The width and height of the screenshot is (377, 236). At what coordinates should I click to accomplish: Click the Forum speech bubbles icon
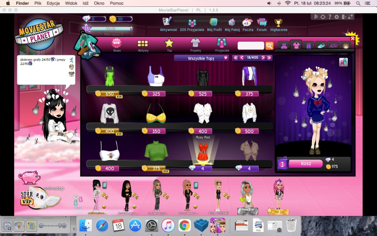(262, 23)
